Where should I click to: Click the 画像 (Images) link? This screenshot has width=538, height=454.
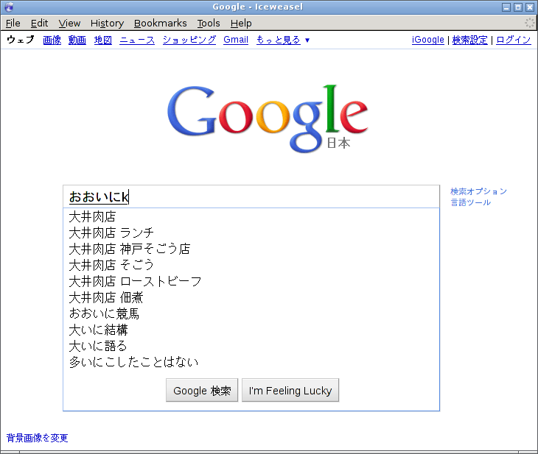52,40
